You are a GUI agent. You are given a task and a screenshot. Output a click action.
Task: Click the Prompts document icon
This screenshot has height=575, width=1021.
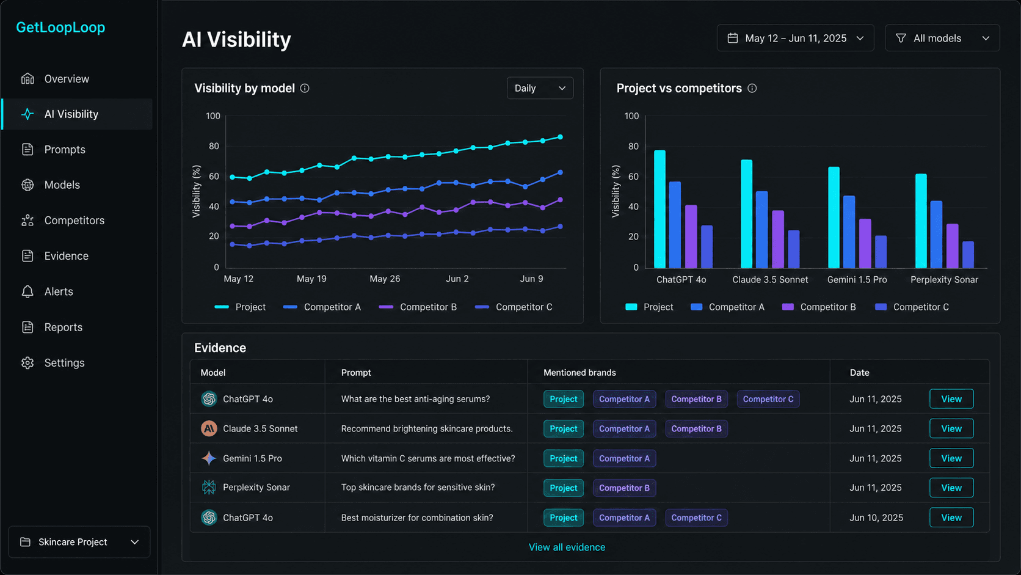tap(27, 150)
